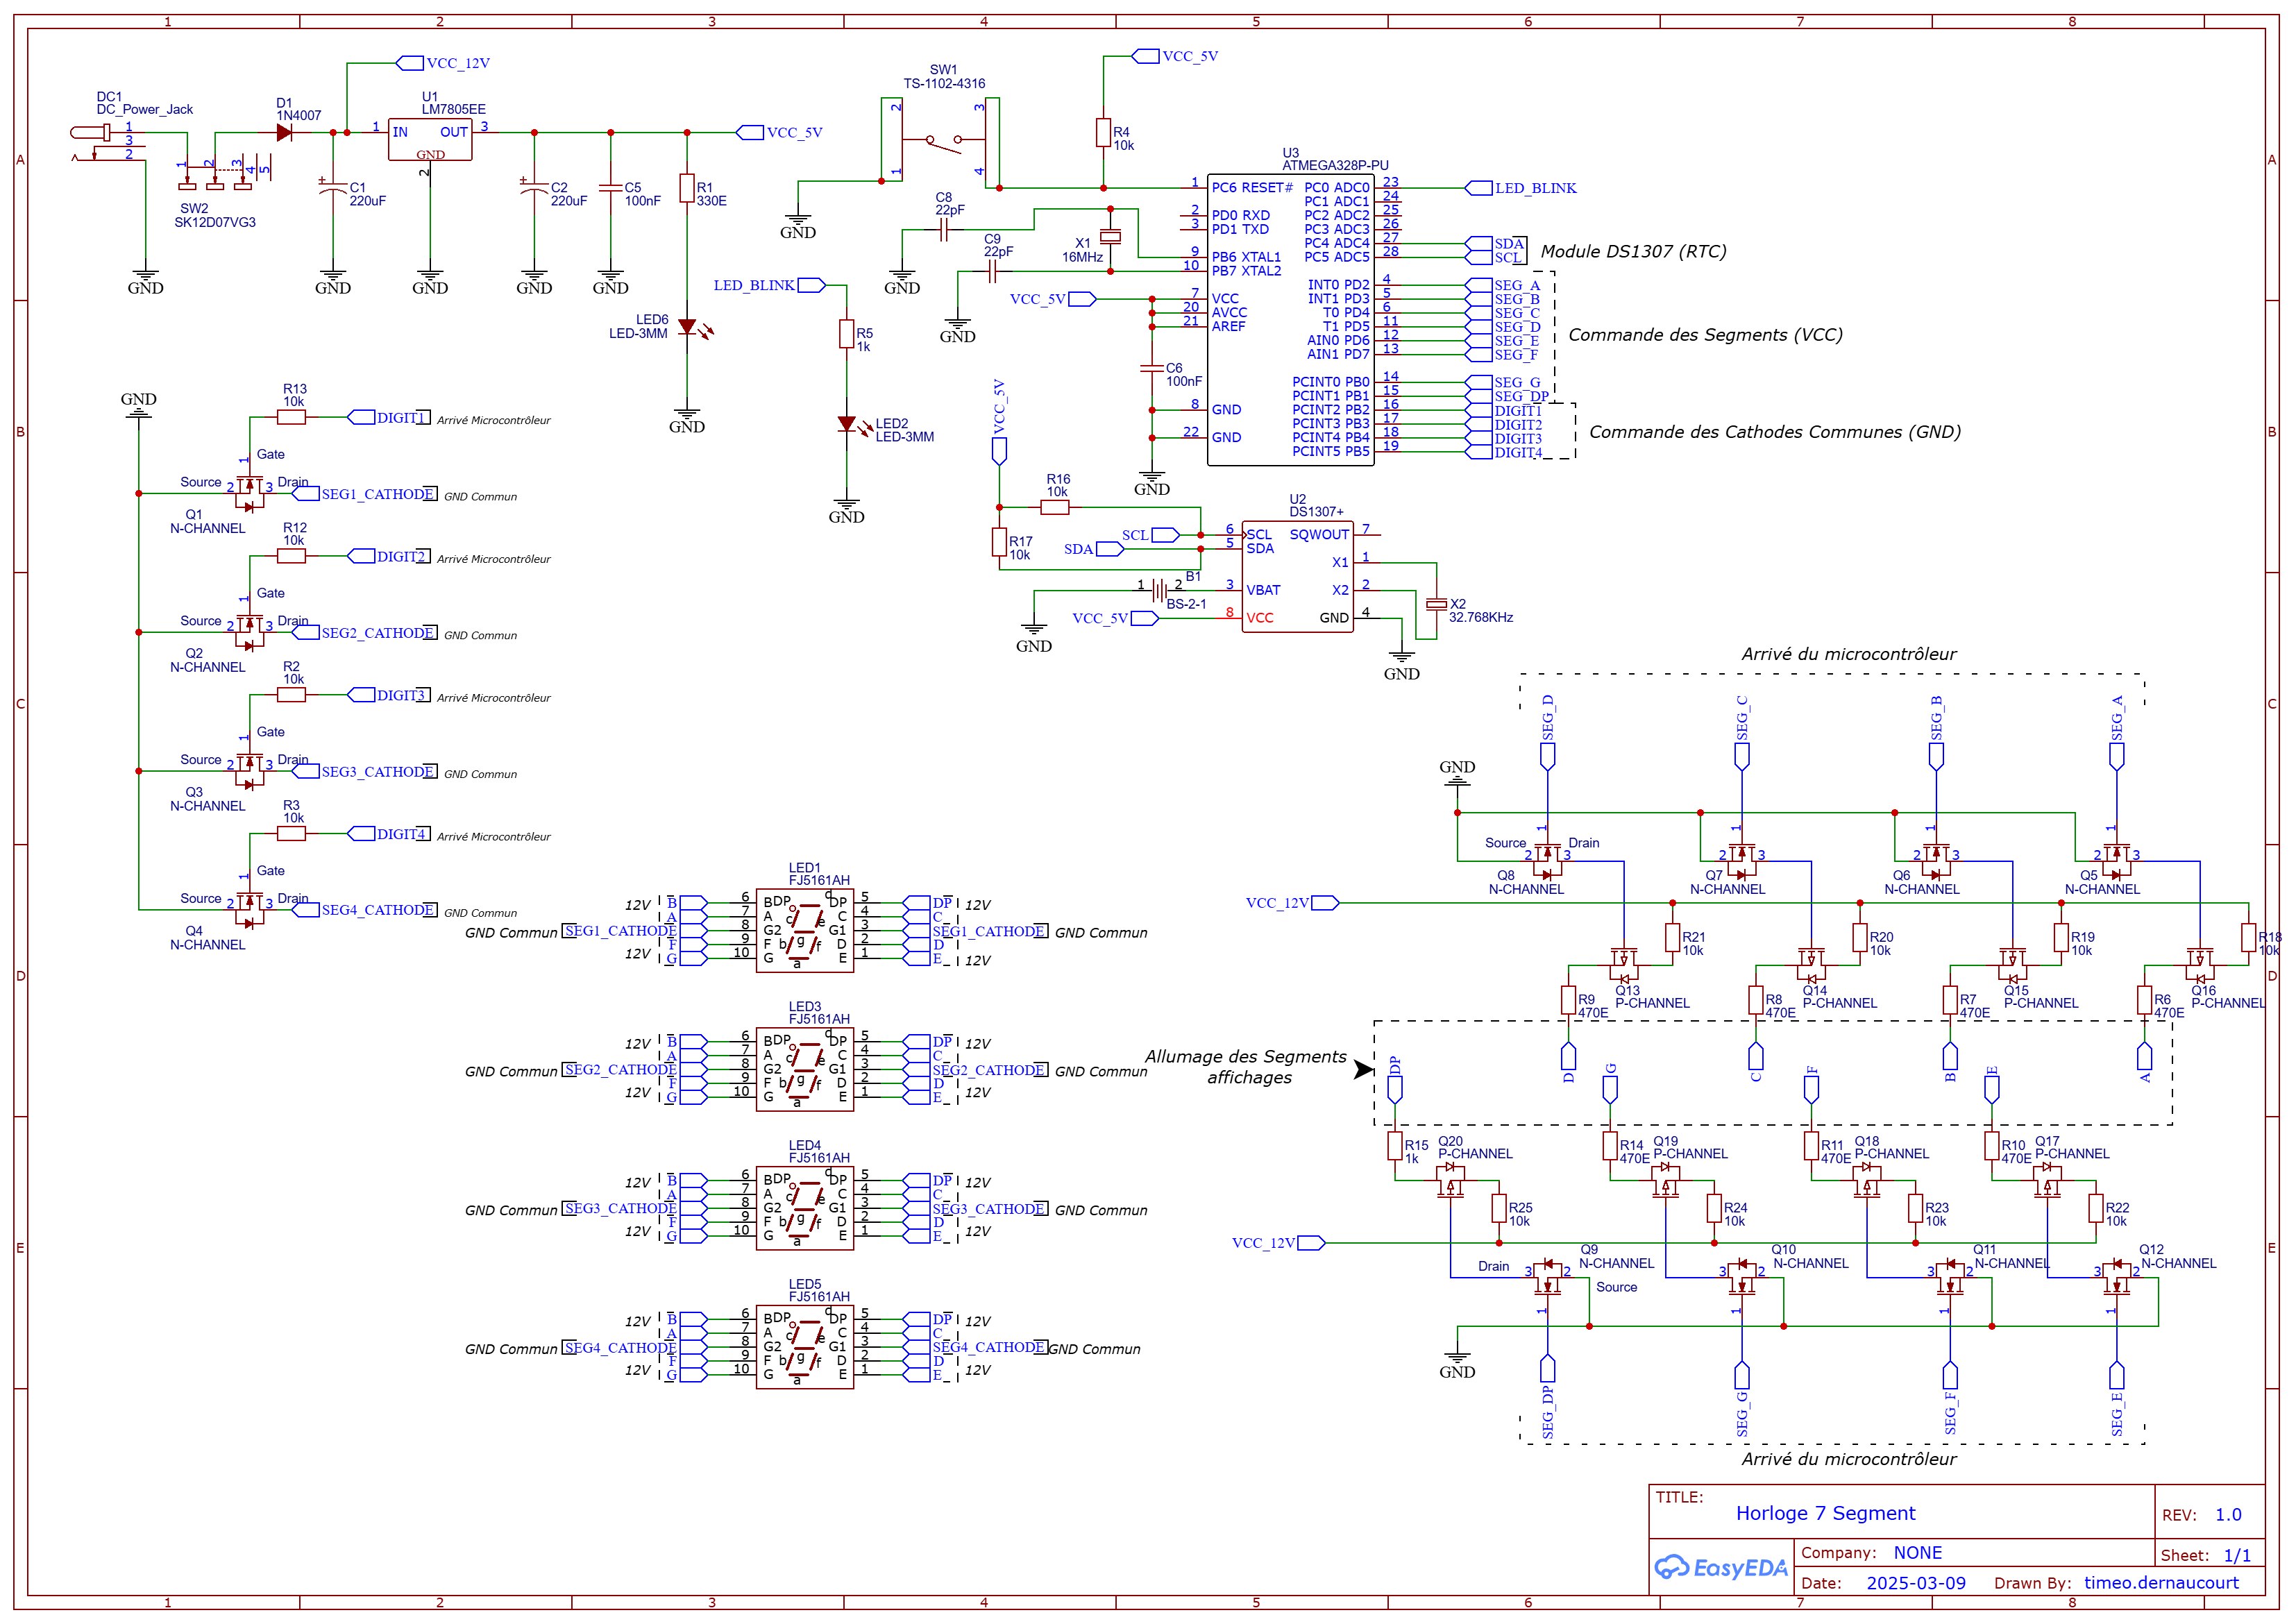The width and height of the screenshot is (2296, 1624).
Task: Click the VCC_12V net flag above U1
Action: click(x=411, y=63)
